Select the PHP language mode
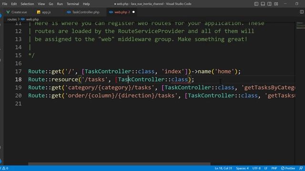This screenshot has width=305, height=171. click(274, 168)
